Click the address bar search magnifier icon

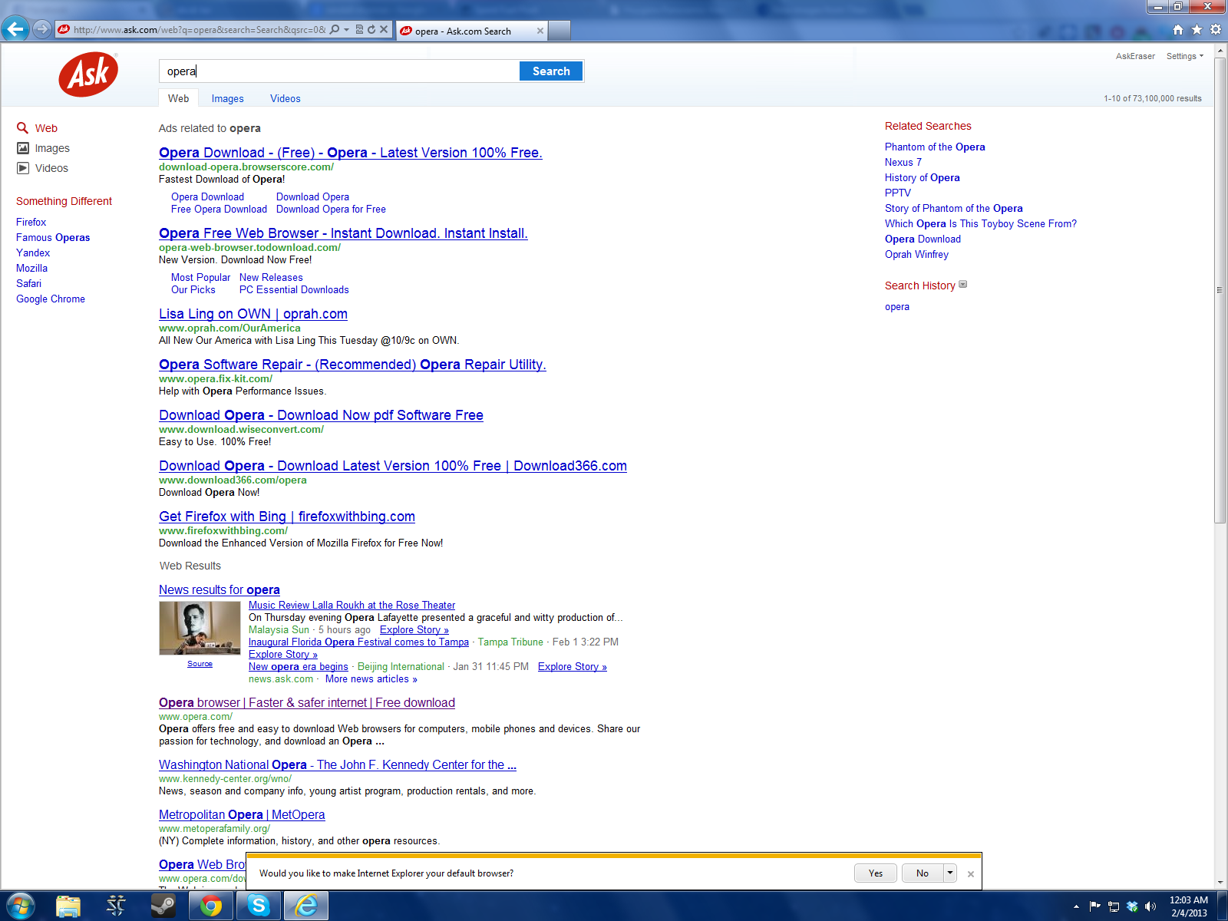(x=335, y=30)
